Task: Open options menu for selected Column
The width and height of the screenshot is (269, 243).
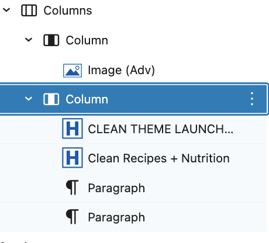Action: click(x=252, y=99)
